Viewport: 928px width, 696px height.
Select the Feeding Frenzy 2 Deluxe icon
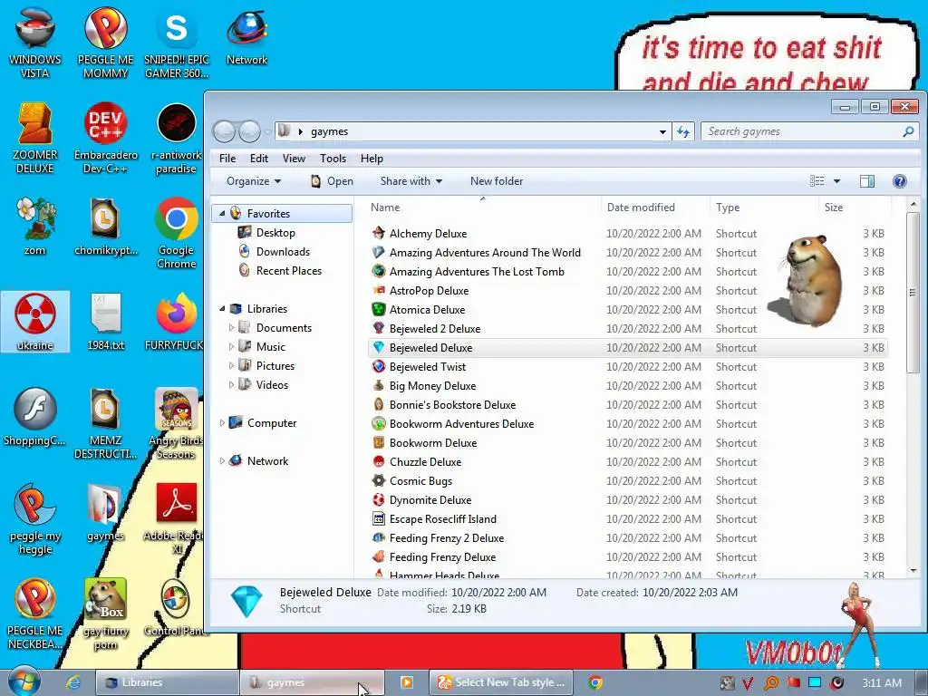(x=378, y=537)
